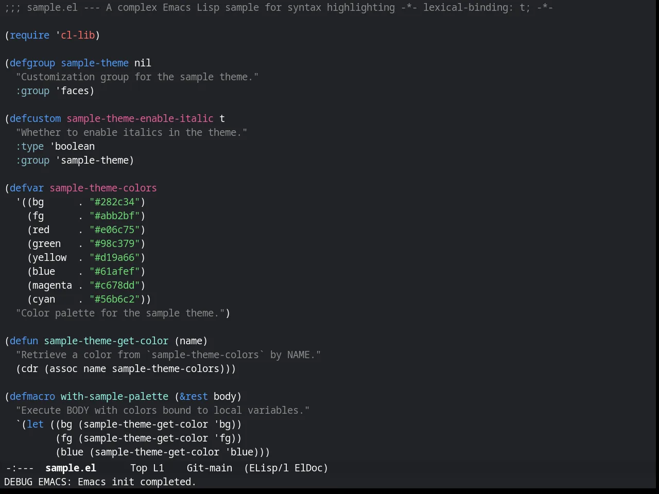Click the "#d19a66" color string
Screen dimensions: 659x494
click(x=114, y=257)
